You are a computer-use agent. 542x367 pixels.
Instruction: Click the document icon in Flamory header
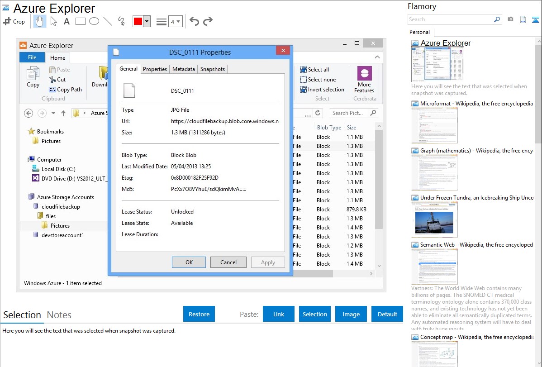[523, 19]
